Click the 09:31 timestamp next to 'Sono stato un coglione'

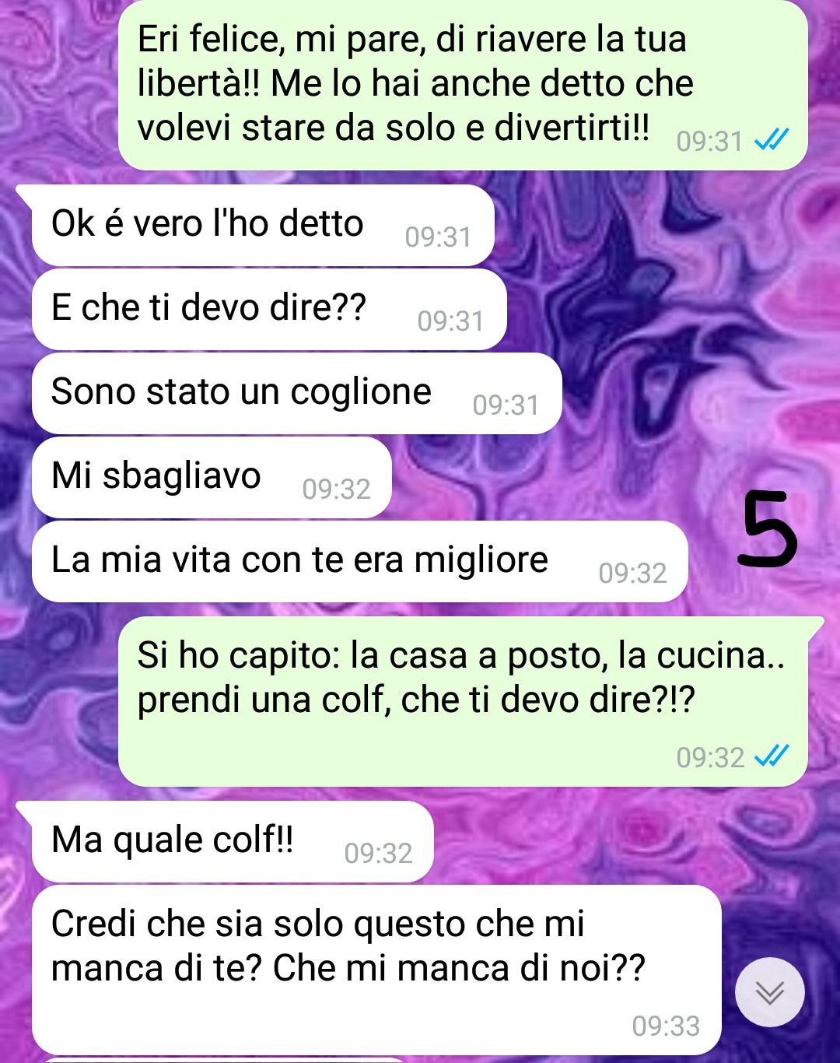[506, 405]
